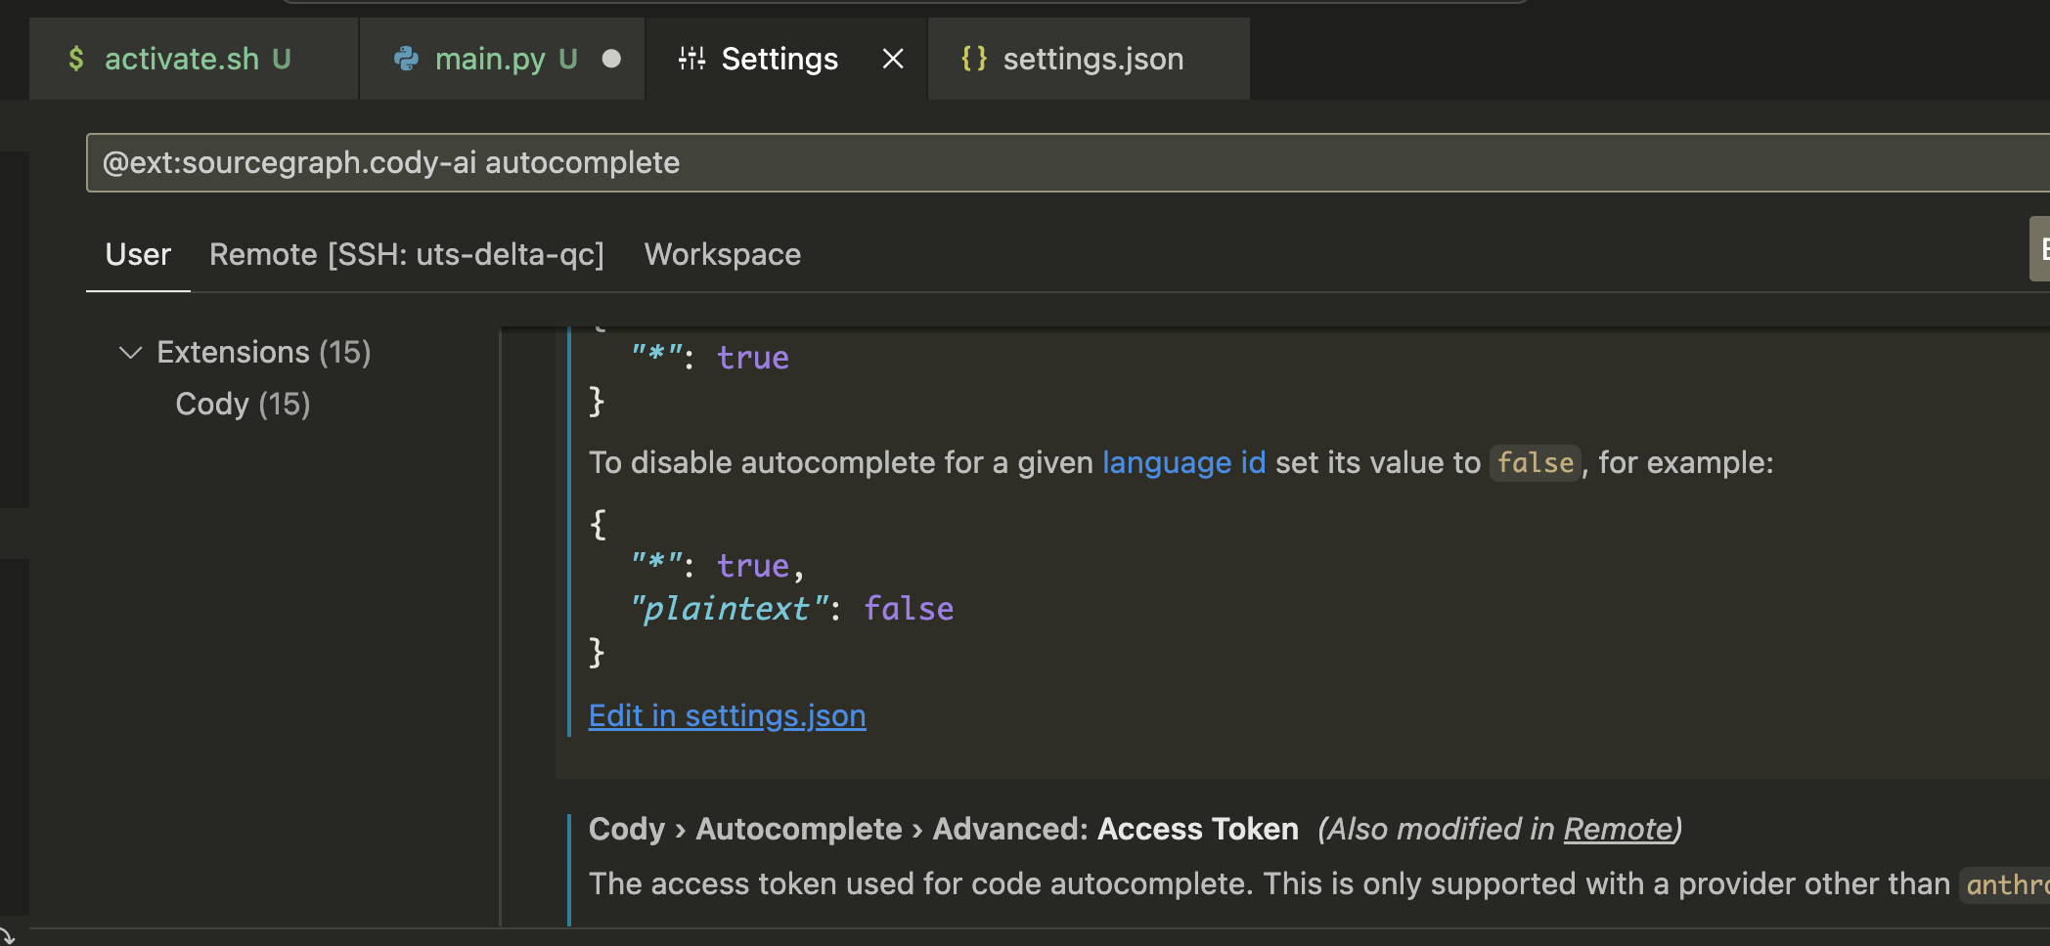Select Cody (15) in the settings tree
The image size is (2050, 946).
(x=243, y=404)
